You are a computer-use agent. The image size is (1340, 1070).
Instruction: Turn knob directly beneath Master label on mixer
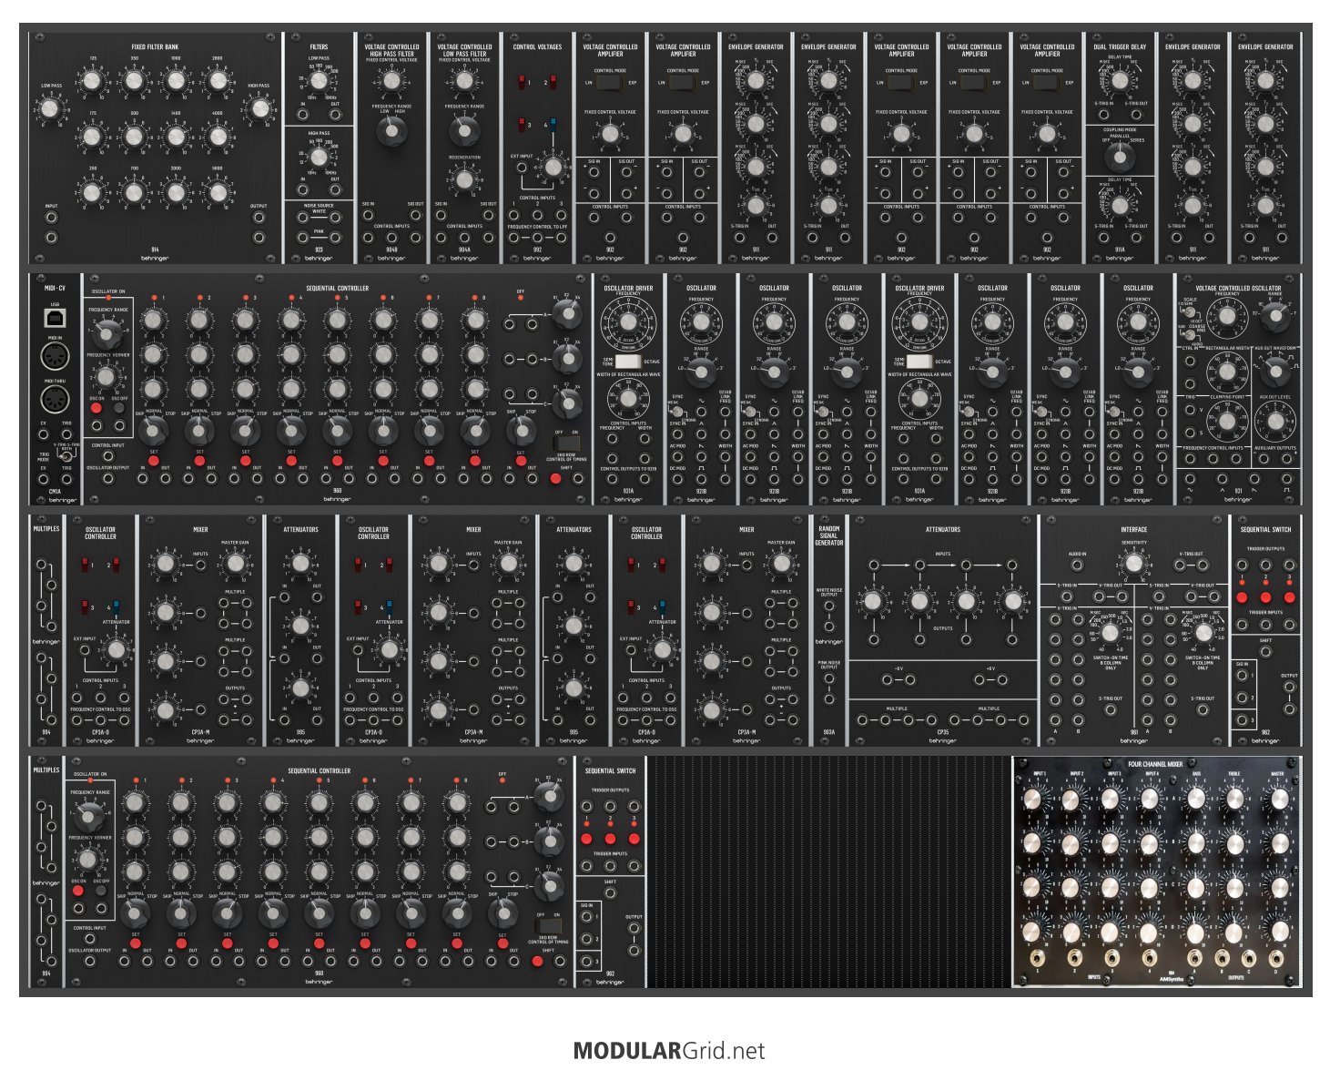pyautogui.click(x=1279, y=799)
